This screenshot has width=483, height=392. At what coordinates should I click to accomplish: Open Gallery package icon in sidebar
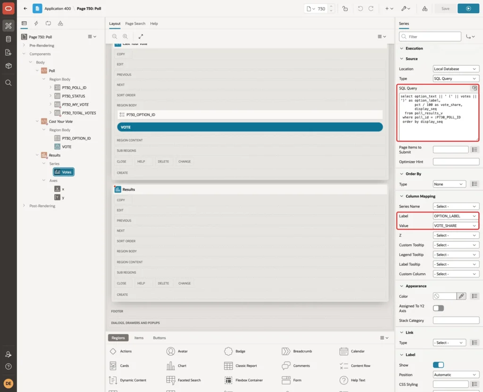click(8, 65)
